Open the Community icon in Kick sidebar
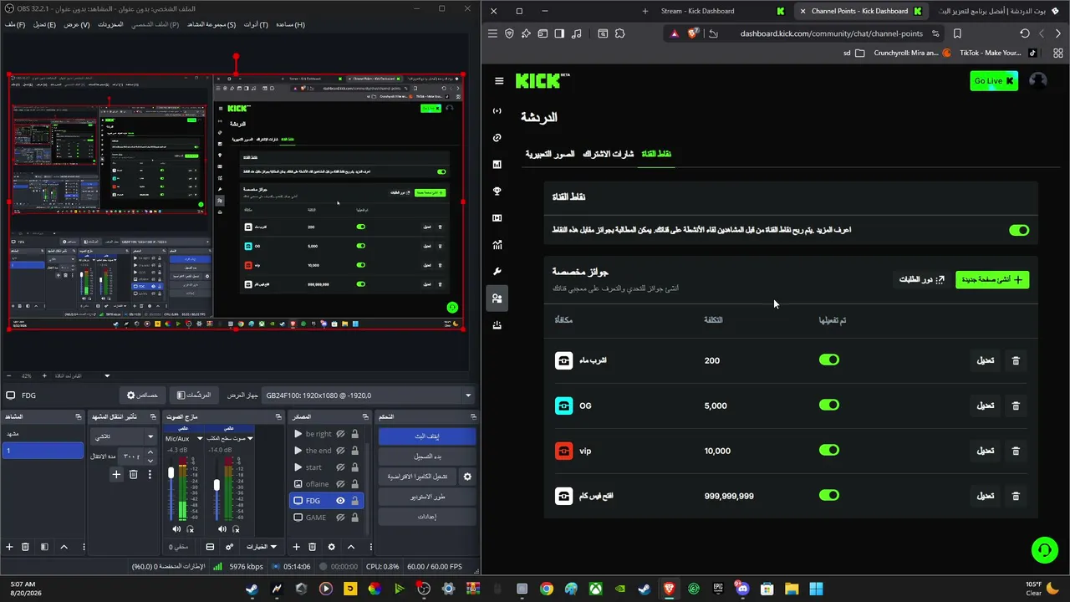 (497, 298)
